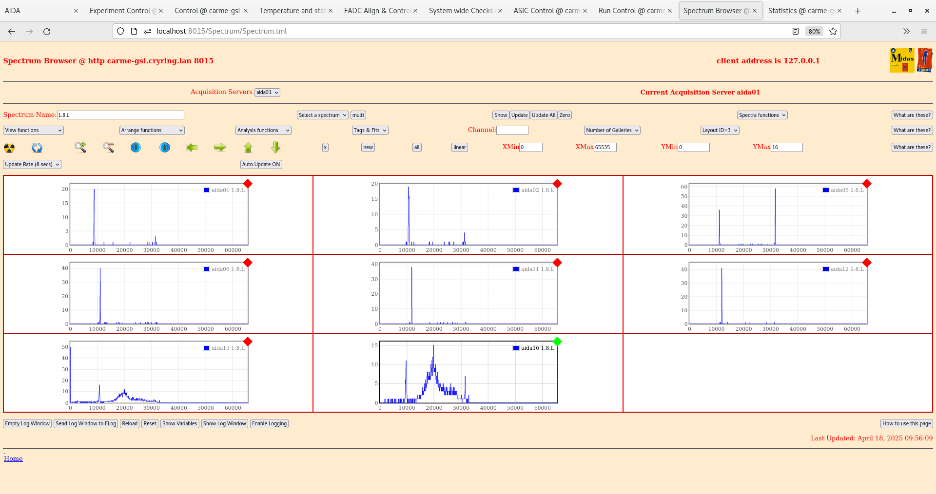Click red diamond marker on aida05 spectrum
This screenshot has height=494, width=936.
tap(867, 184)
